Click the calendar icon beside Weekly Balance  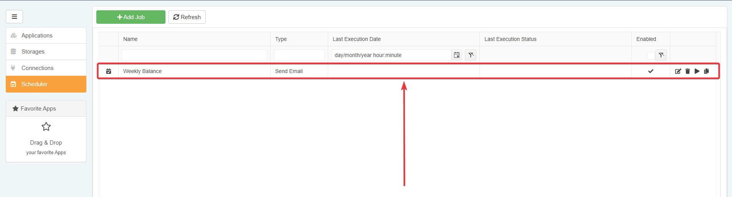pos(109,71)
